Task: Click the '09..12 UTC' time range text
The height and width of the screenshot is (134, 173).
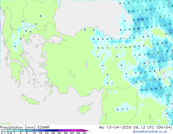Action: (x=144, y=127)
